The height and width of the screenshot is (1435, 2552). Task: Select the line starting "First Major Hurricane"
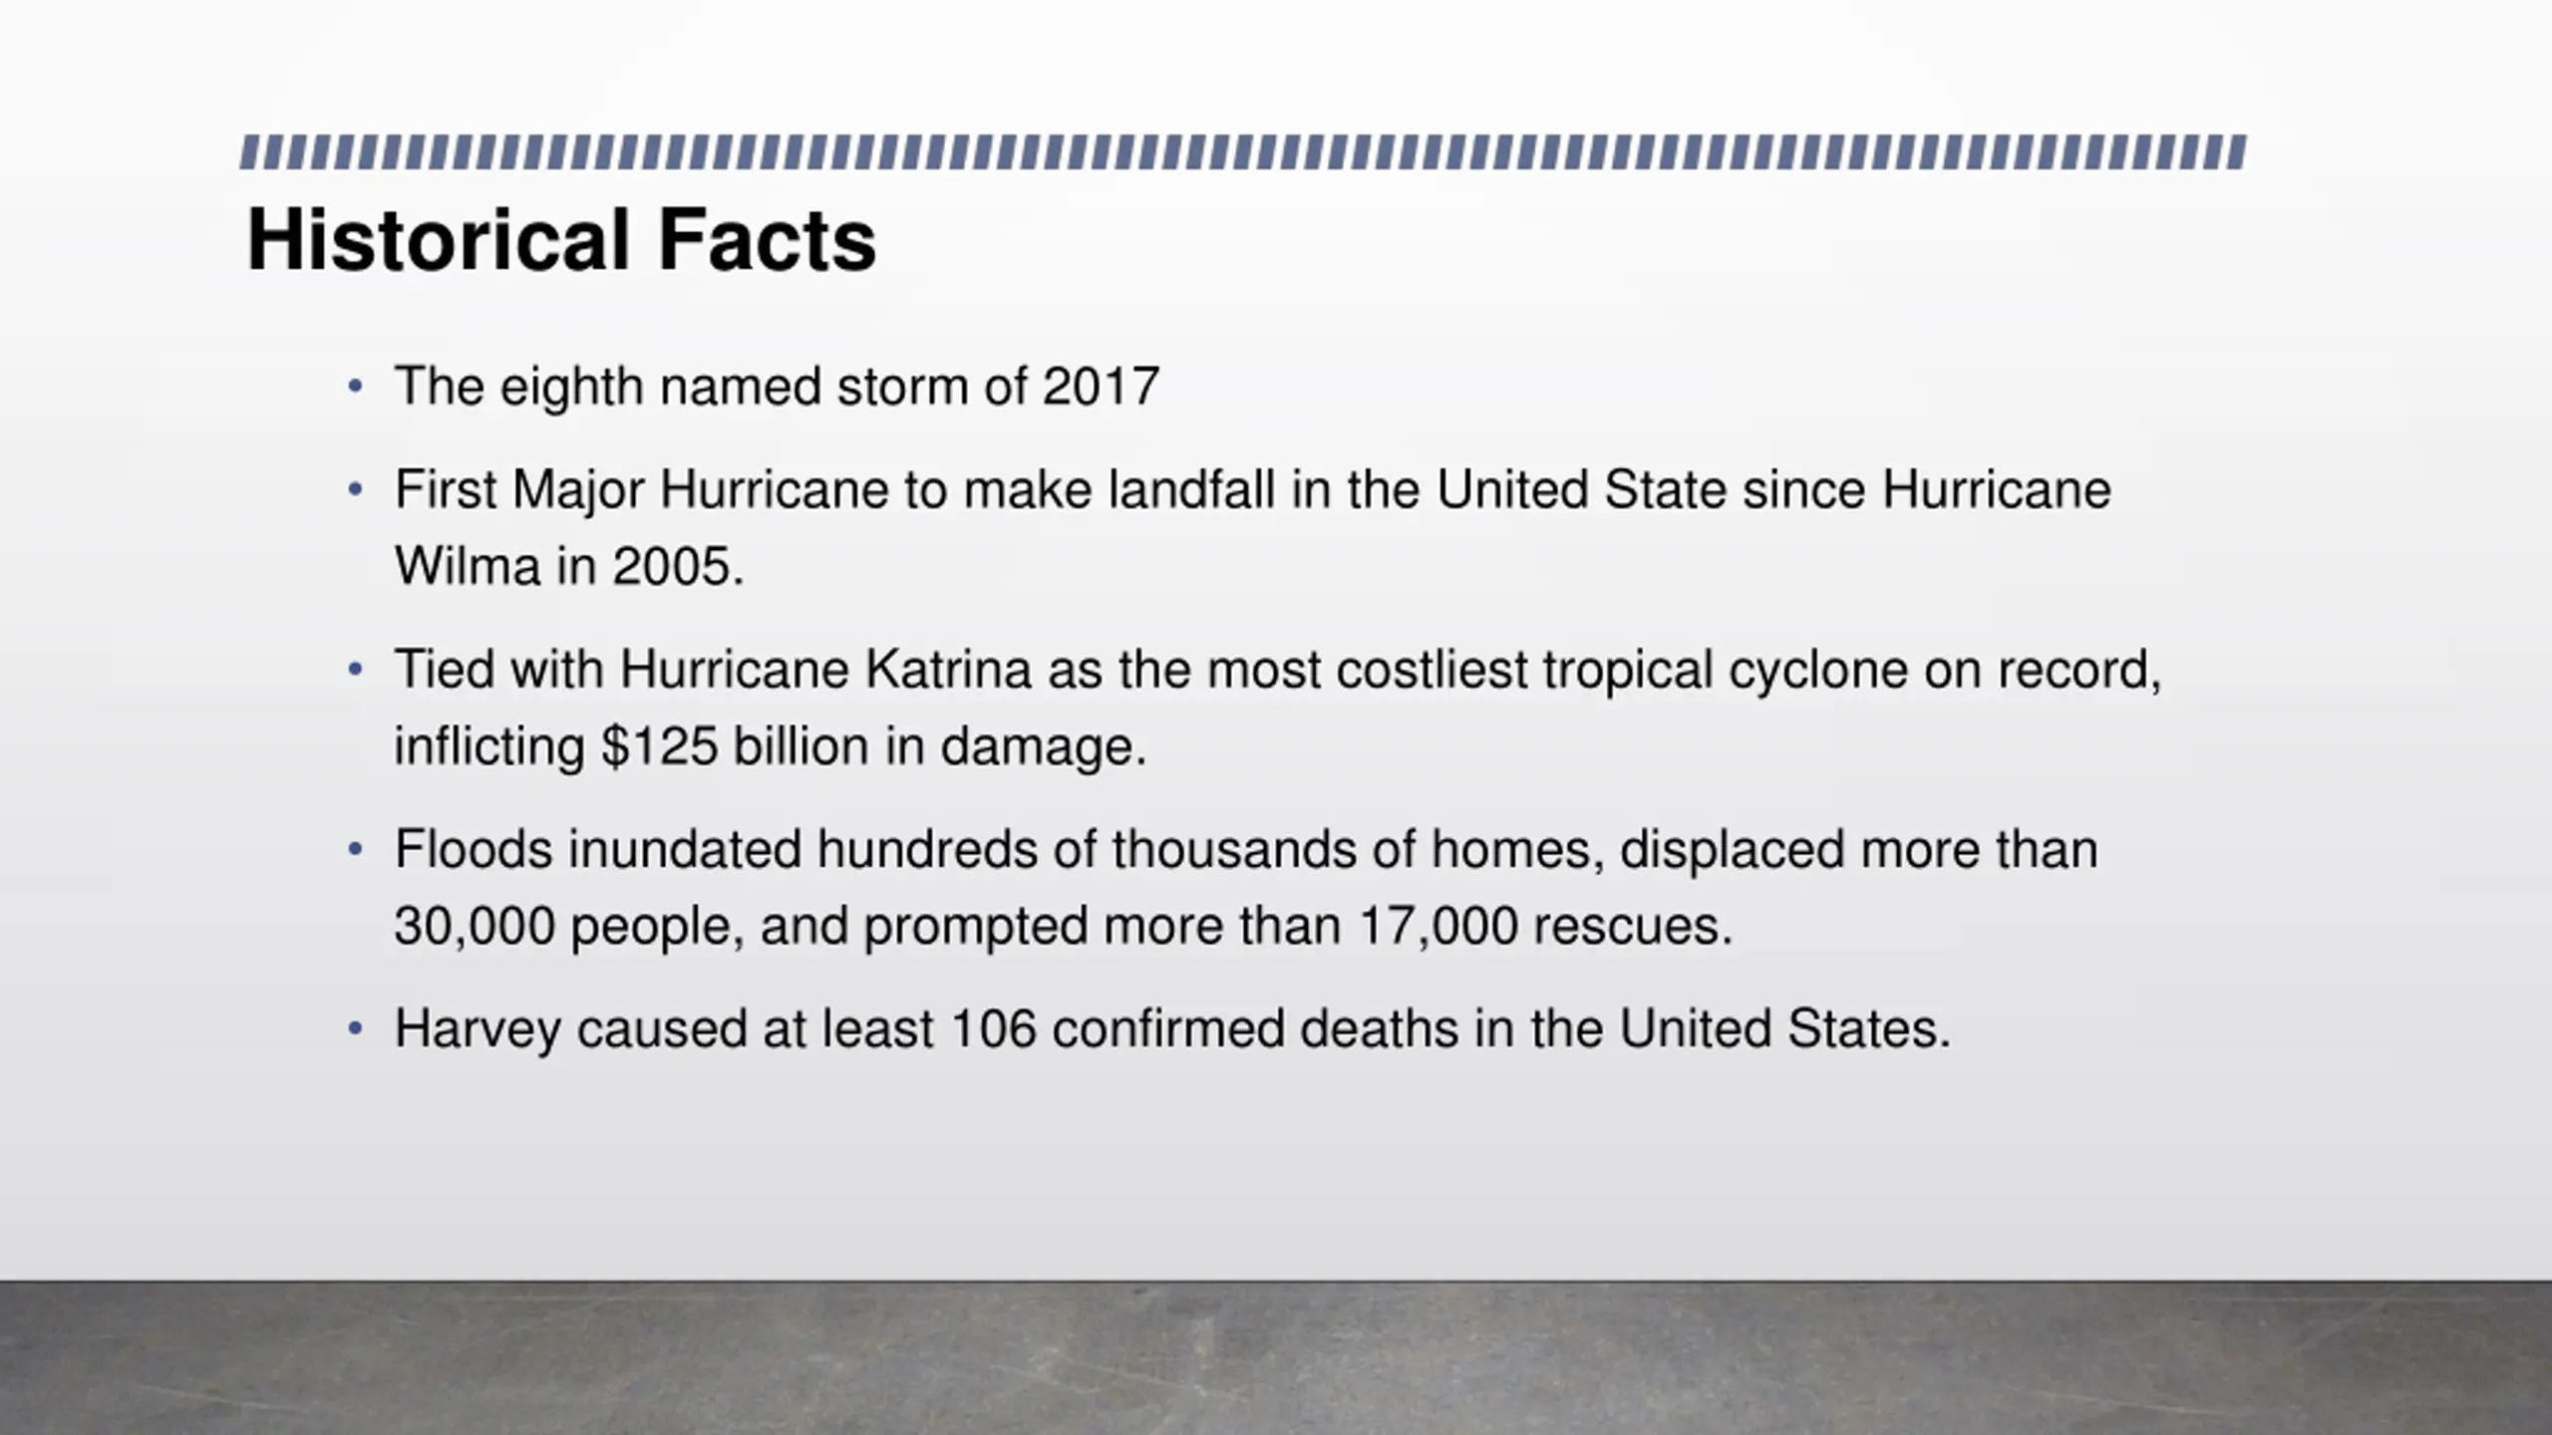tap(1252, 490)
